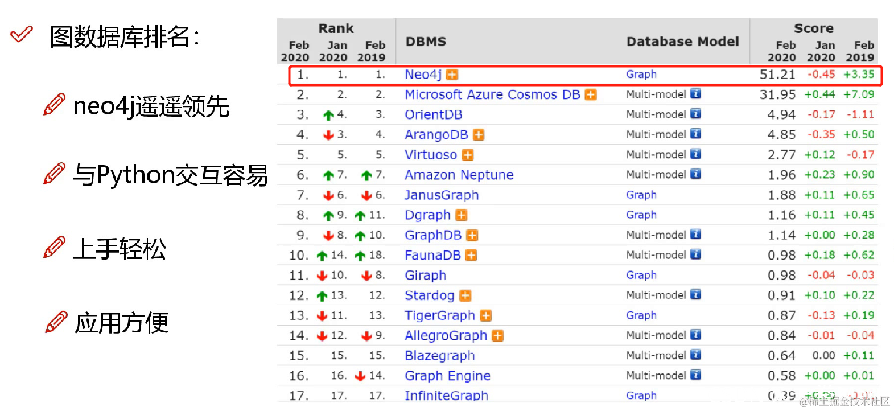This screenshot has width=894, height=411.
Task: Click the Multi-model info icon for Stardog
Action: tap(696, 294)
